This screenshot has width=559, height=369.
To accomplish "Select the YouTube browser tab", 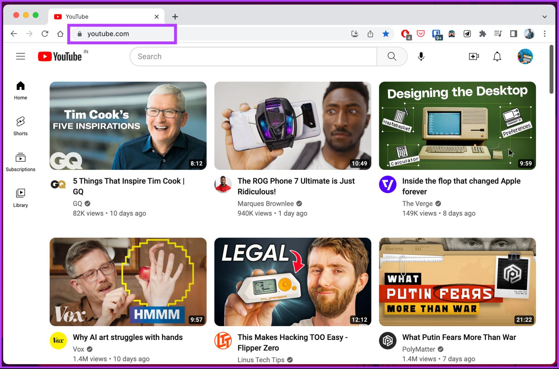I will coord(106,17).
